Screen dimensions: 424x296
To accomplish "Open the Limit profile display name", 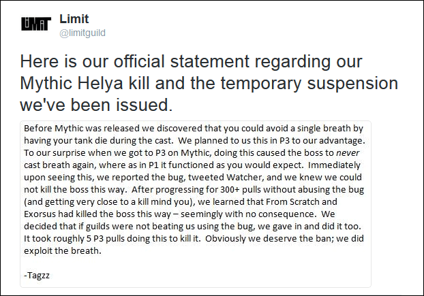I will point(74,19).
